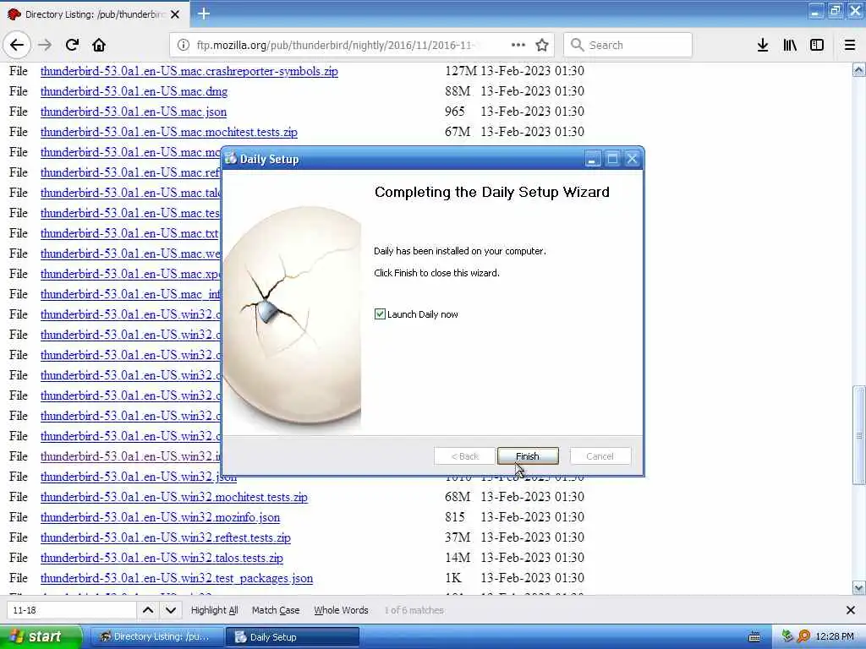Go back with the browser back arrow

pyautogui.click(x=17, y=45)
